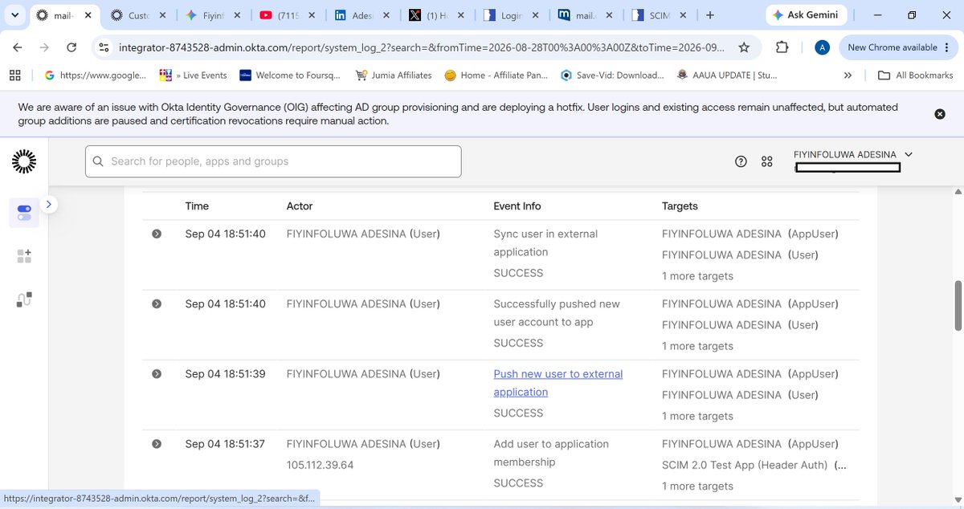Expand the sidebar with the arrow button
The width and height of the screenshot is (964, 509).
tap(48, 205)
